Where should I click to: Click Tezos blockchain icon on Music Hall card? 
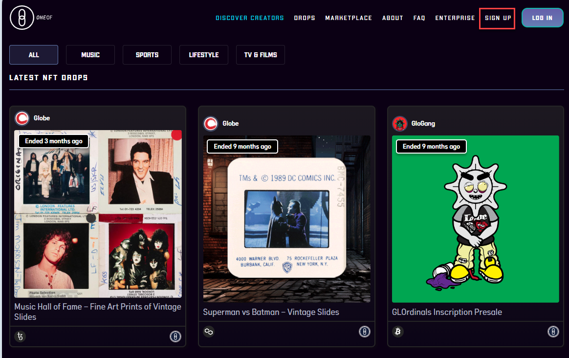click(20, 336)
